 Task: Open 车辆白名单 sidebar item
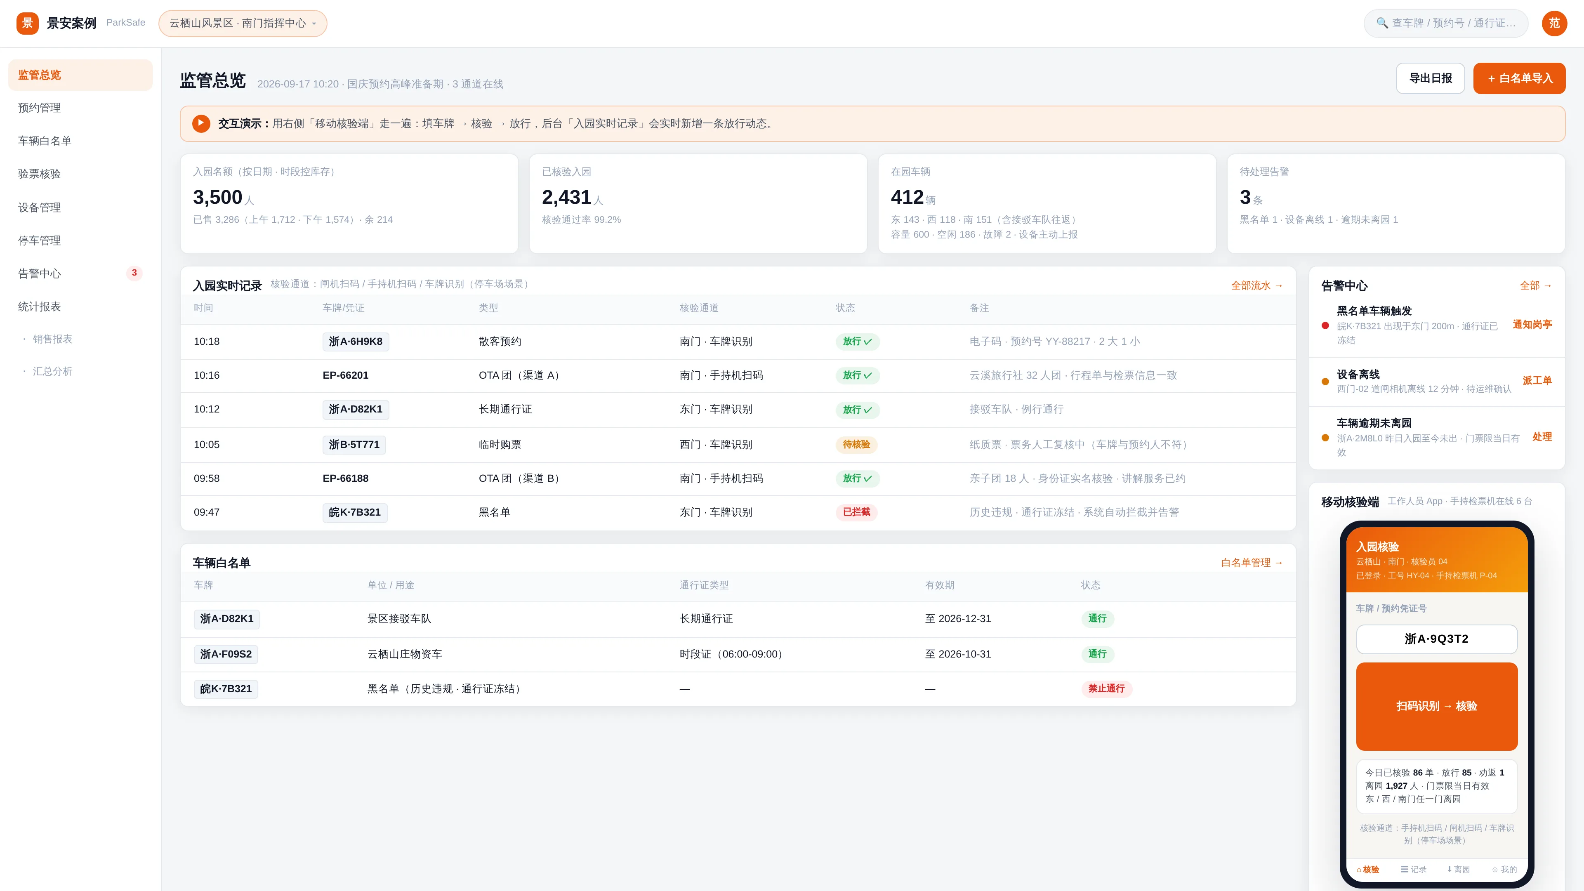pos(80,141)
